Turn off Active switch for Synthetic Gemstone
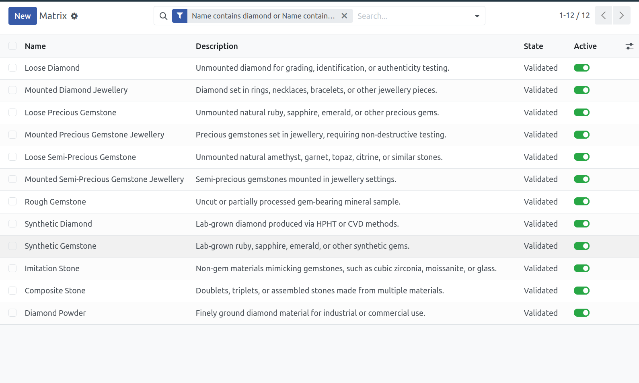Screen dimensions: 639x383 [x=581, y=246]
